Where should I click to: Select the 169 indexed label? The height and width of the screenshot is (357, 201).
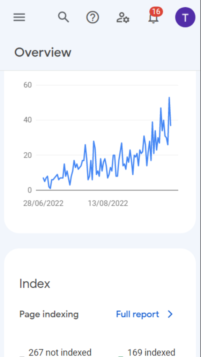(x=151, y=352)
